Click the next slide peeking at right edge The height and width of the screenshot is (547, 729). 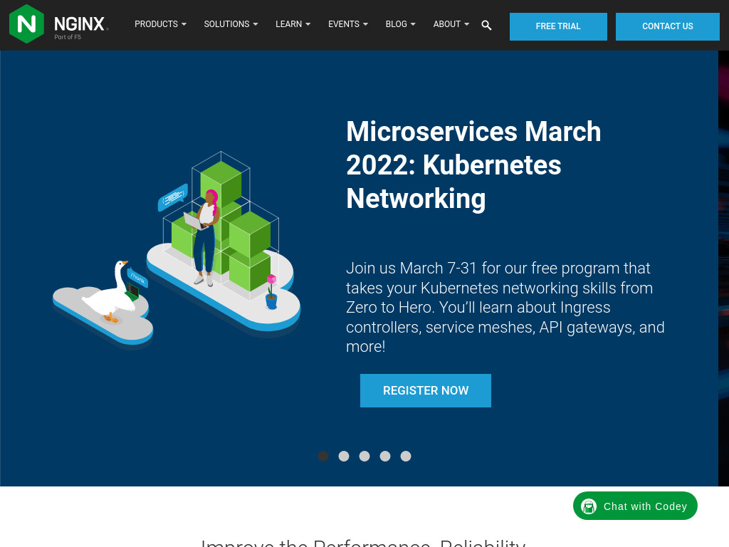(723, 269)
